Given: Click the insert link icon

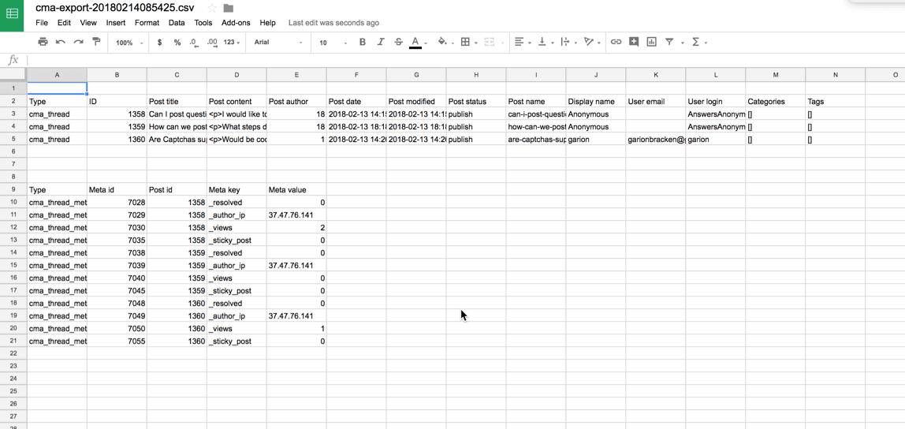Looking at the screenshot, I should coord(616,42).
